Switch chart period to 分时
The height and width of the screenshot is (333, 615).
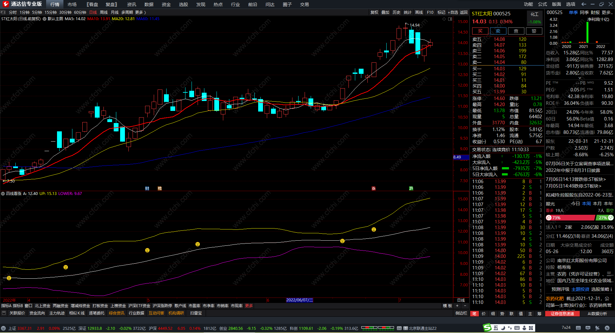(13, 12)
